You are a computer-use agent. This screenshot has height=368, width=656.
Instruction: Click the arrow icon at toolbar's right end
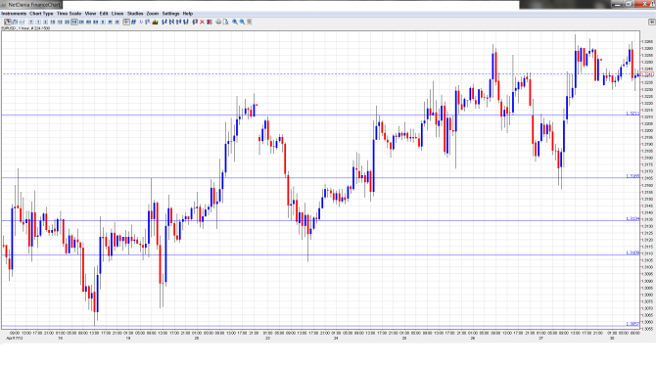(651, 22)
